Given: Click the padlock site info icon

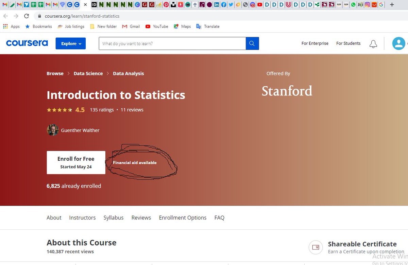Looking at the screenshot, I should tap(40, 16).
